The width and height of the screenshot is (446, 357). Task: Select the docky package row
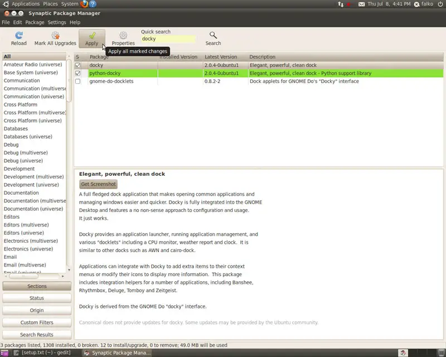(259, 65)
